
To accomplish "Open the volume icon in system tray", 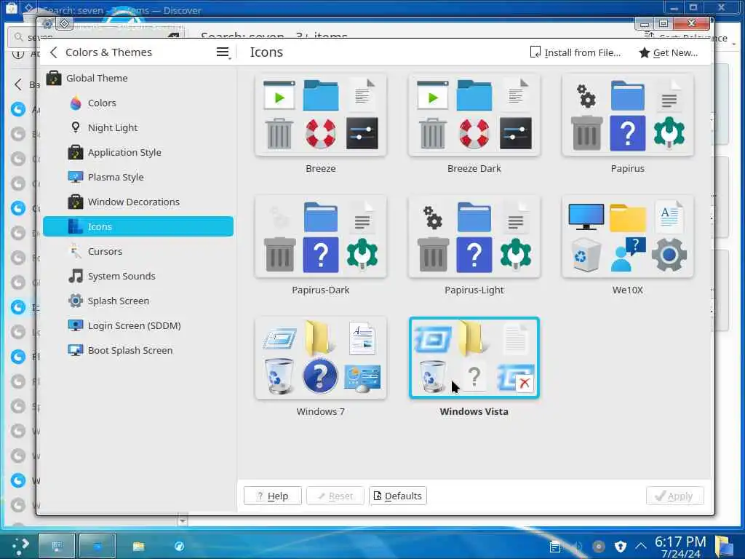I will pyautogui.click(x=577, y=546).
